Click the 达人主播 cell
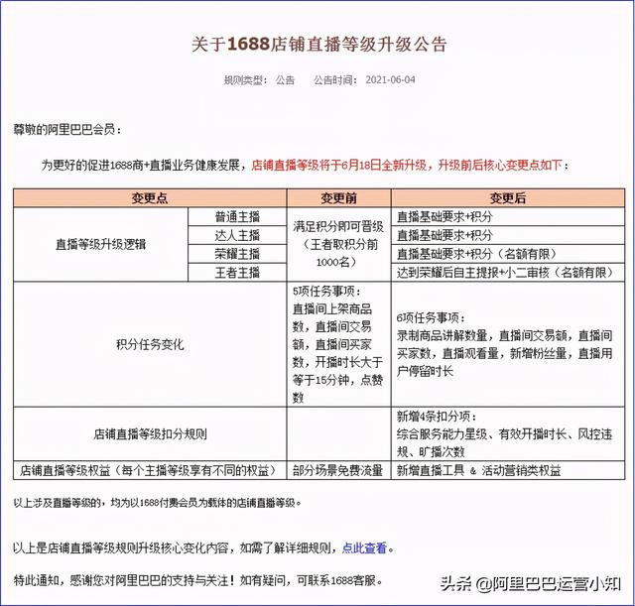The height and width of the screenshot is (606, 635). pyautogui.click(x=237, y=235)
